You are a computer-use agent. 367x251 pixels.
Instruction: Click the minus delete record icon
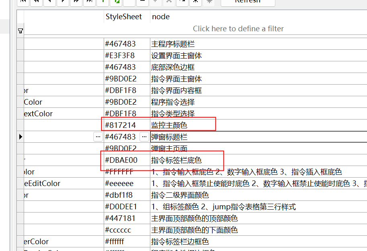142,2
